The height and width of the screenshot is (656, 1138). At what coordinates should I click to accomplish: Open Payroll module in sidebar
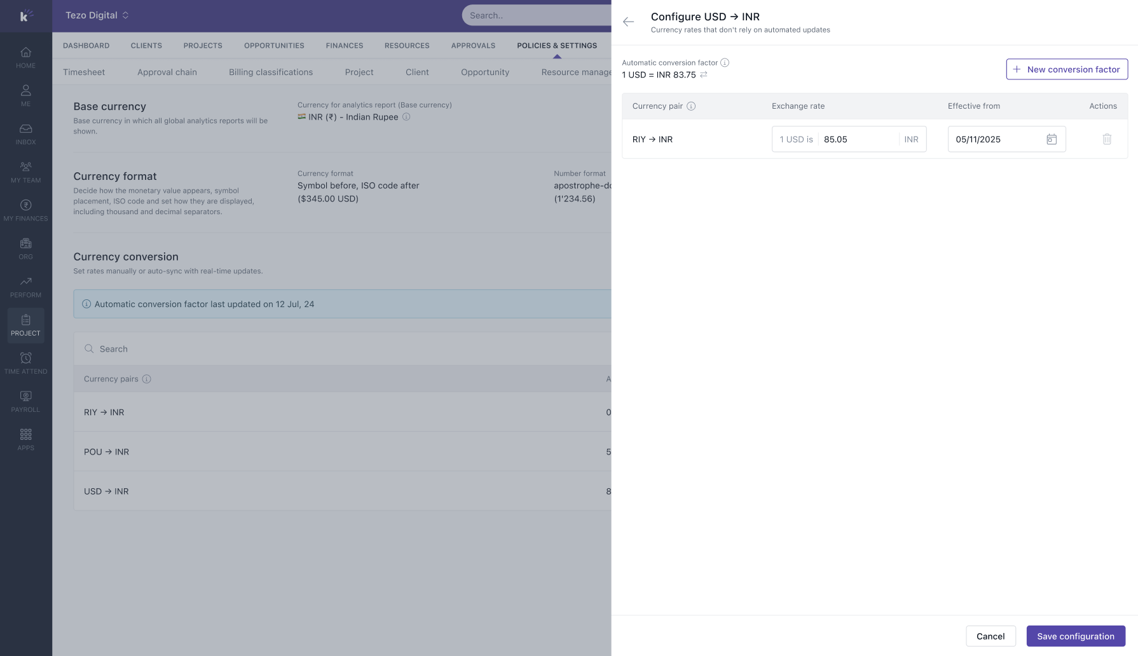click(25, 401)
